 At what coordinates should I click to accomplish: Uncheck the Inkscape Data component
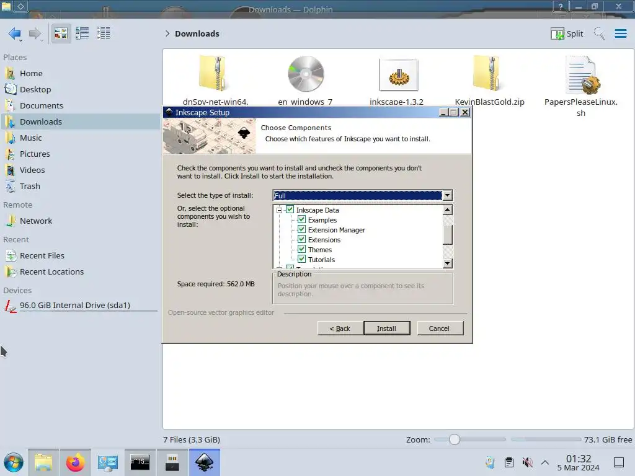[290, 209]
